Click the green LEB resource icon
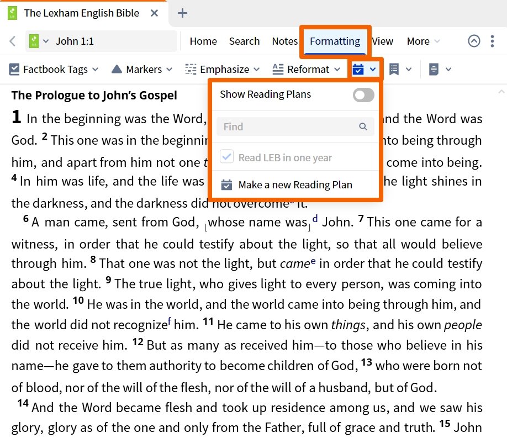507x438 pixels. point(34,41)
